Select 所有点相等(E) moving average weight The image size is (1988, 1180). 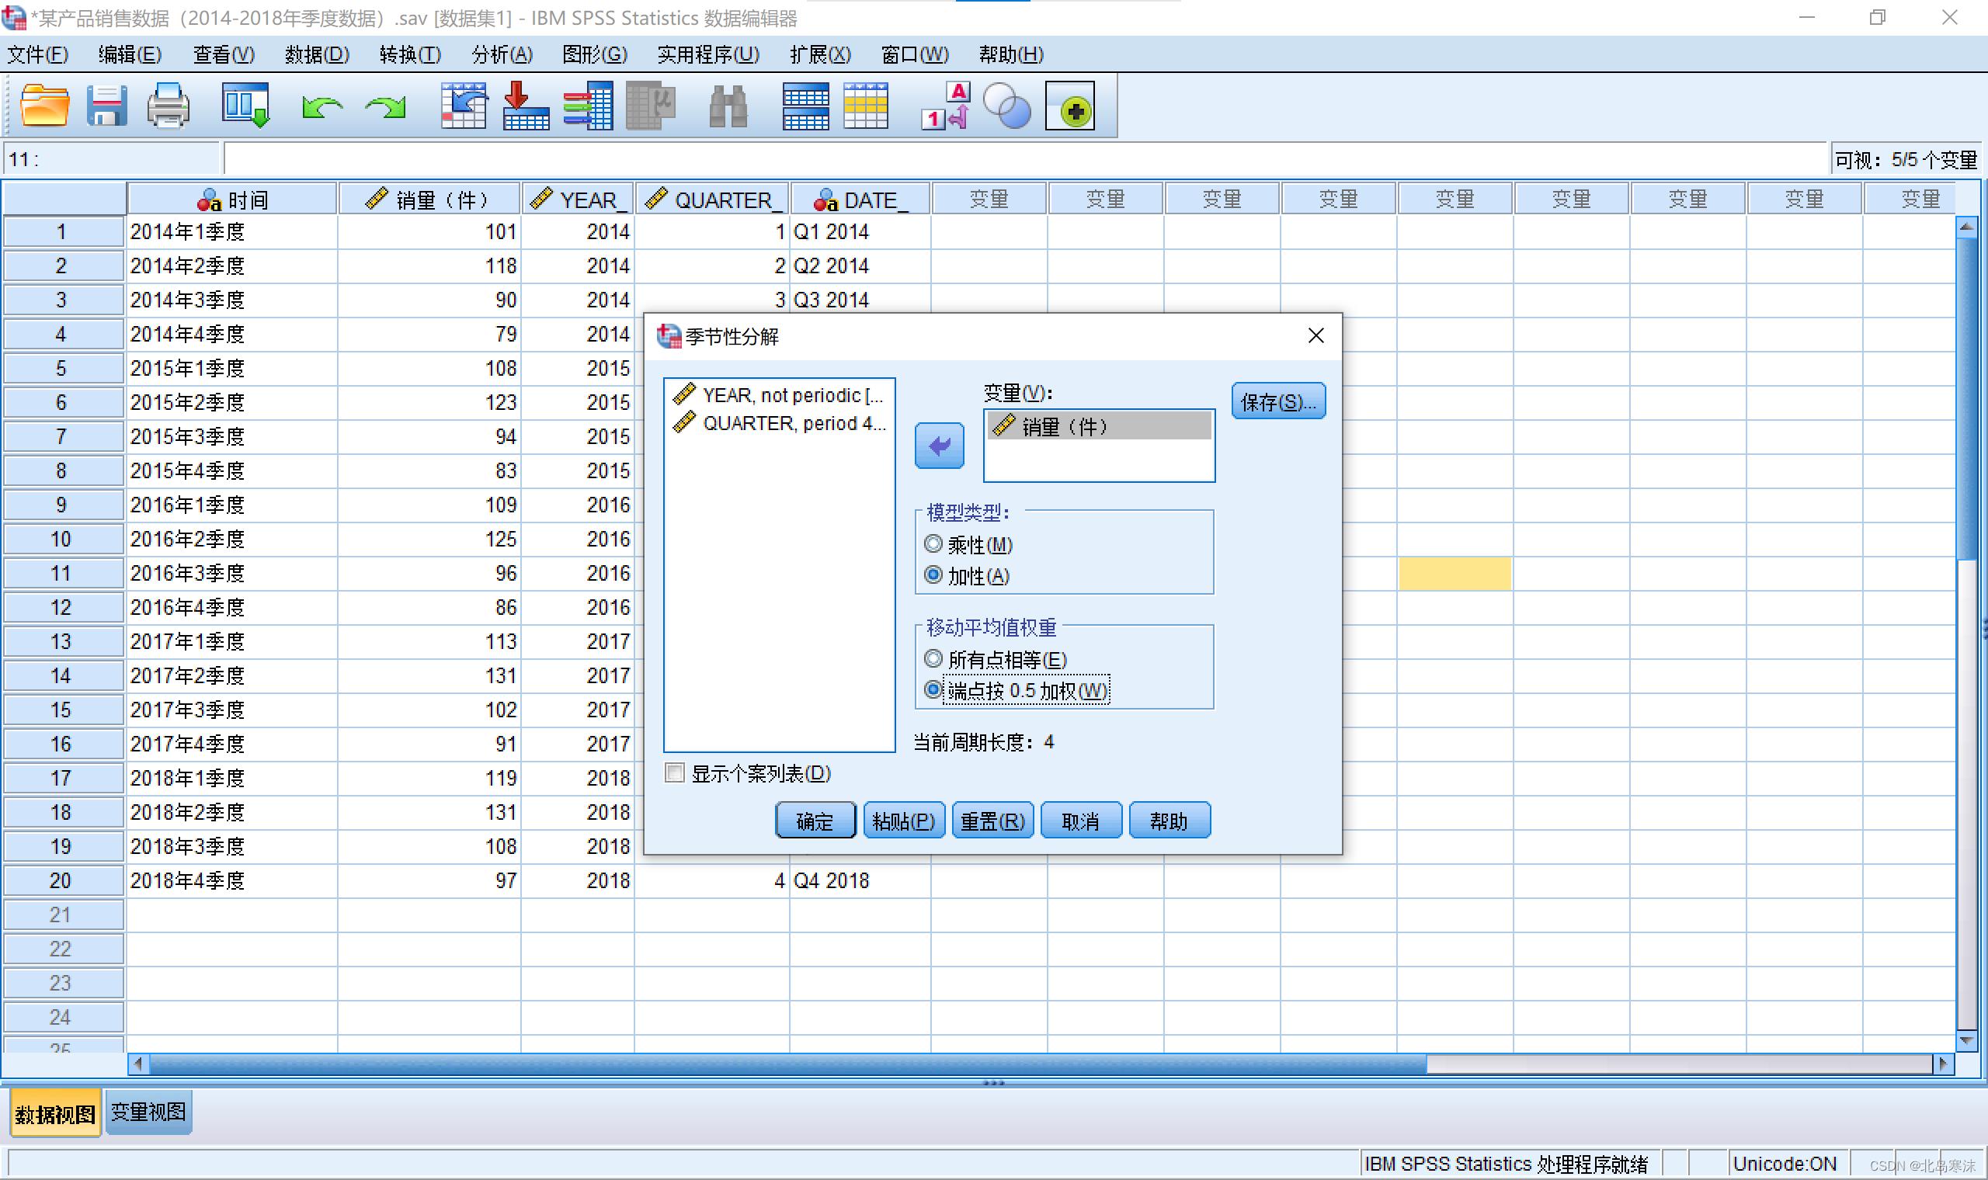(933, 659)
